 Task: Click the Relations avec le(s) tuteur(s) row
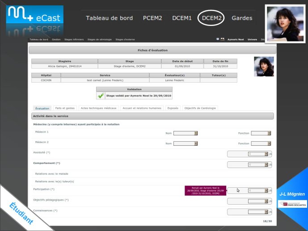pos(152,181)
